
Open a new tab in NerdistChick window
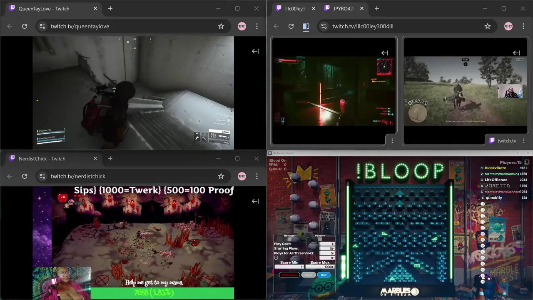pos(110,158)
